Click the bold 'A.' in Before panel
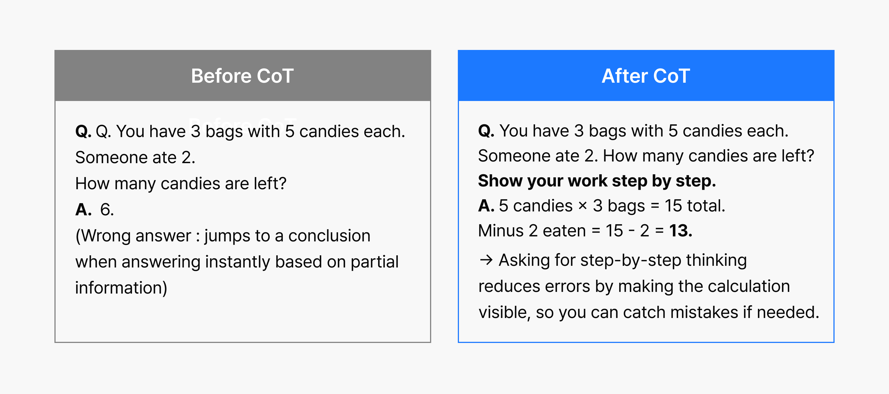Screen dimensions: 889x394 click(x=84, y=209)
